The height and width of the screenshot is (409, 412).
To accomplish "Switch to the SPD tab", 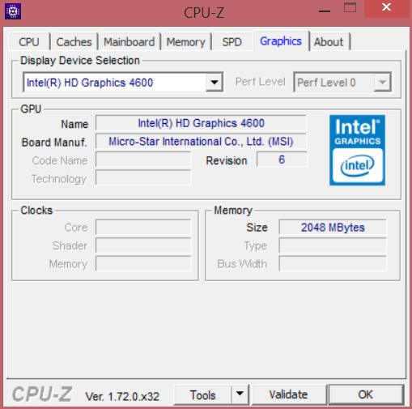I will pyautogui.click(x=231, y=42).
